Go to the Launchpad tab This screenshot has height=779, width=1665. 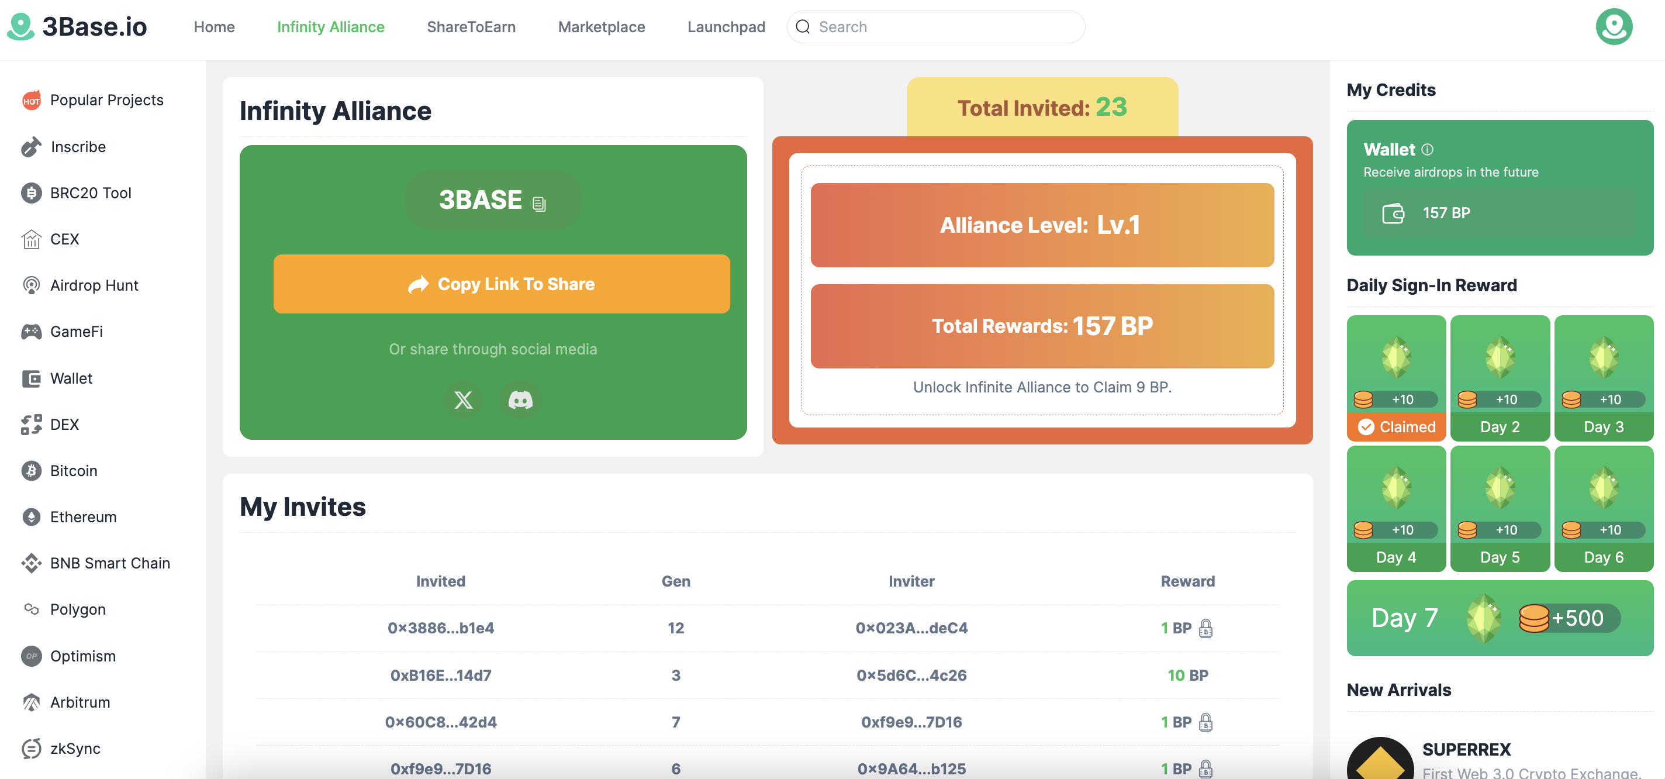click(x=726, y=26)
